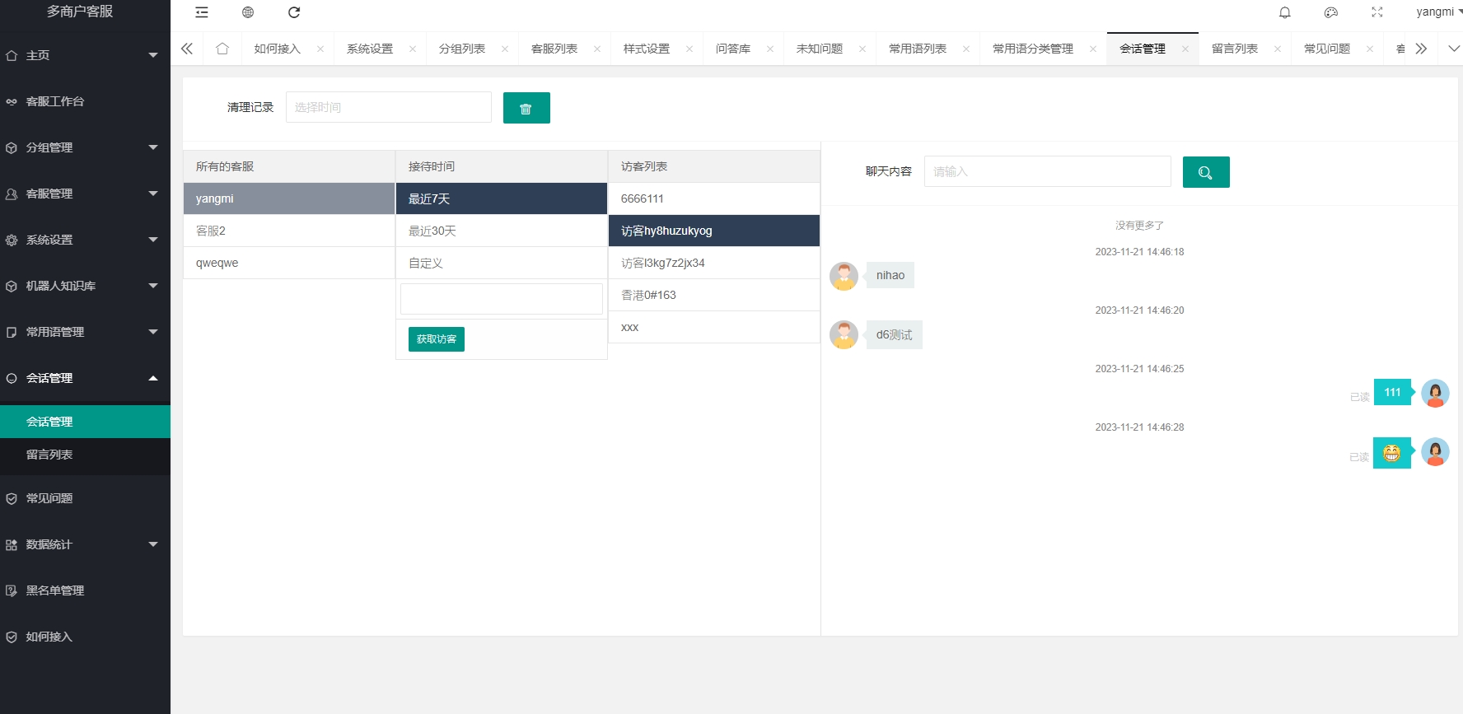The image size is (1463, 714).
Task: Refresh the page with the reload icon
Action: point(294,12)
